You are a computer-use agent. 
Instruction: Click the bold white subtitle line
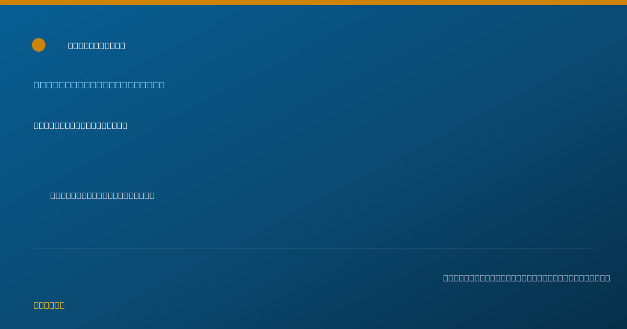pyautogui.click(x=80, y=125)
